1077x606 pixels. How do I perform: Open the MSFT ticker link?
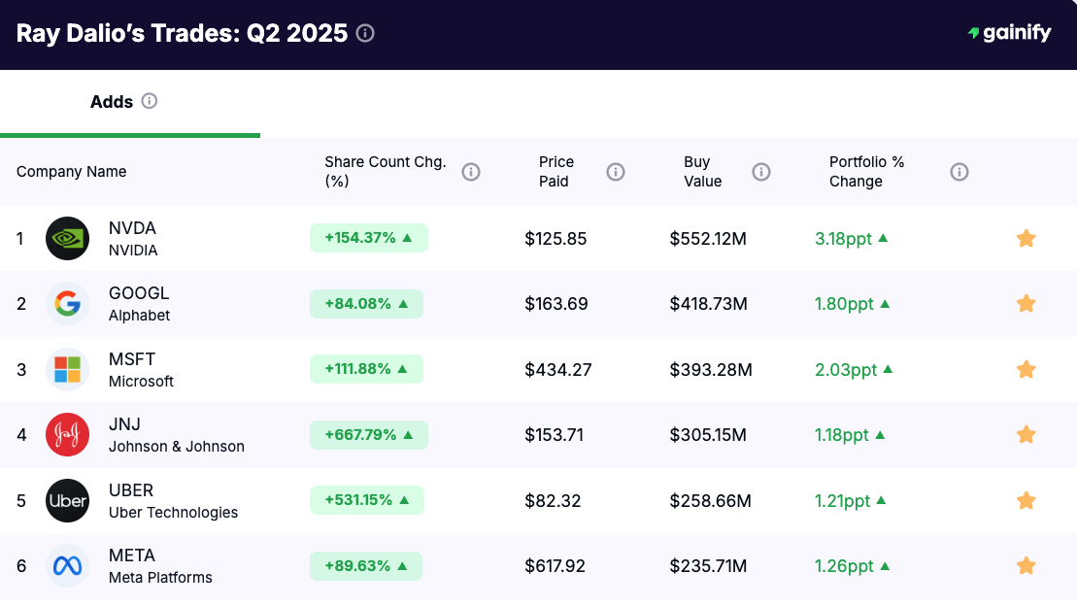[x=132, y=359]
